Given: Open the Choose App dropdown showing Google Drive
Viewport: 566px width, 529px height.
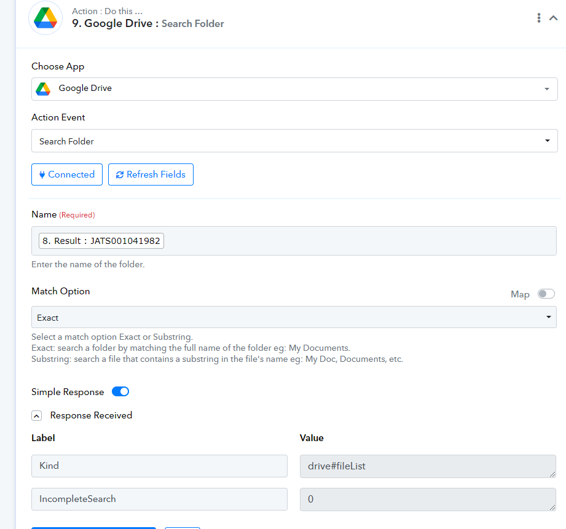Looking at the screenshot, I should click(294, 88).
